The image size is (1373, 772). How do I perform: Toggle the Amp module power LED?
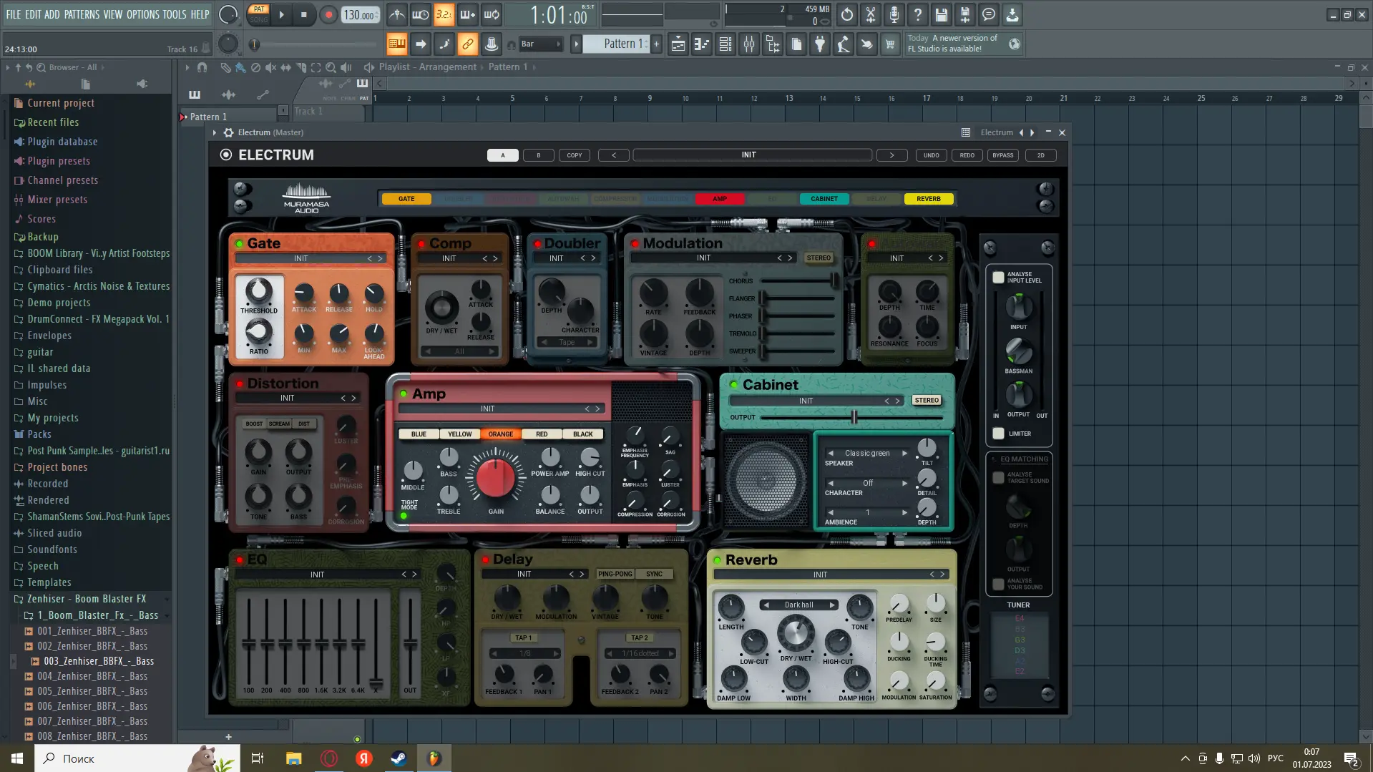404,394
